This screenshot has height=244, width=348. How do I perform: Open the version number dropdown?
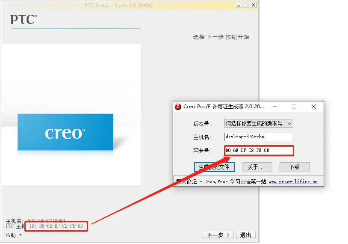tap(259, 124)
